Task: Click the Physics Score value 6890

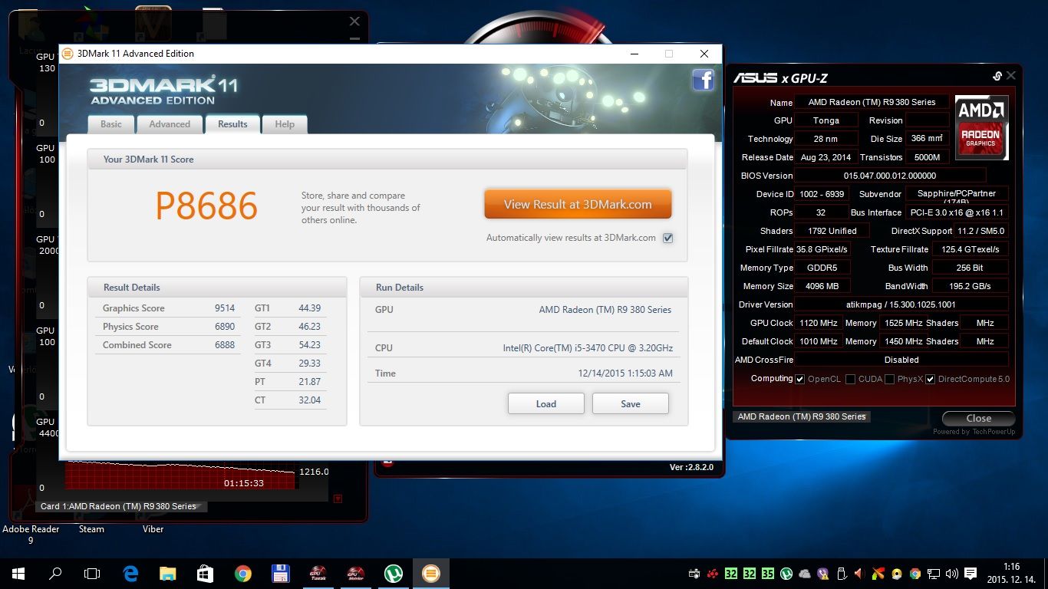Action: click(225, 327)
